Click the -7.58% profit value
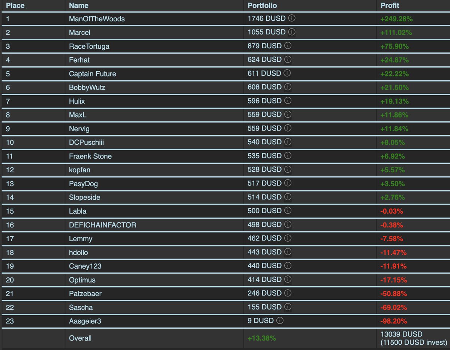 (391, 239)
